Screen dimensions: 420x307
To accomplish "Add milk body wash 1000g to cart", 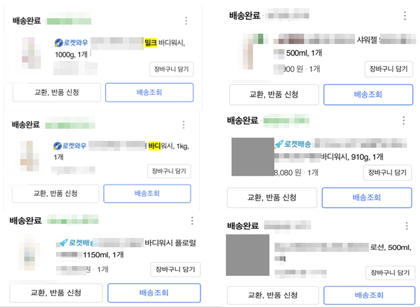I will coord(171,69).
